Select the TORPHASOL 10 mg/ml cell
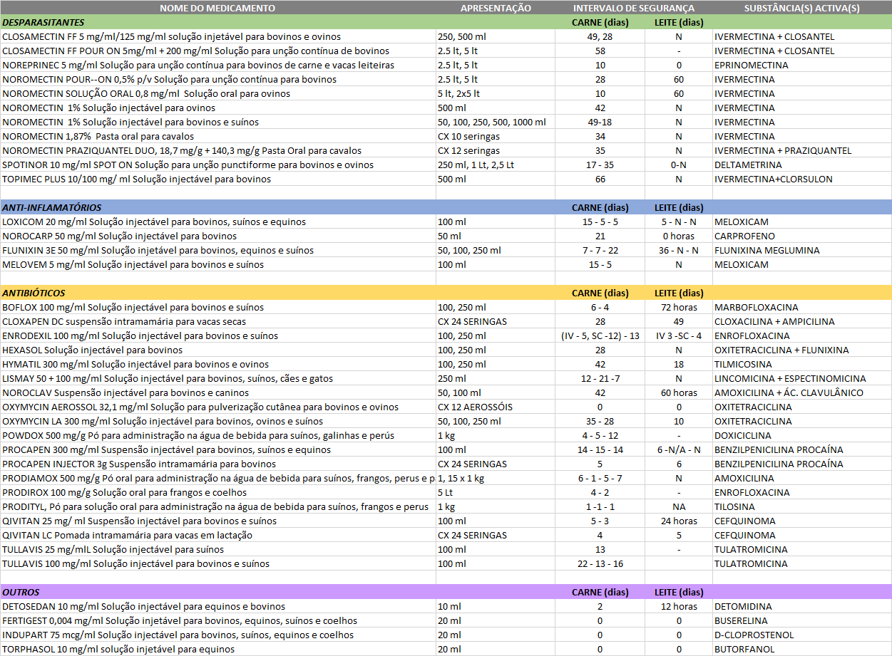The height and width of the screenshot is (656, 892). 217,649
